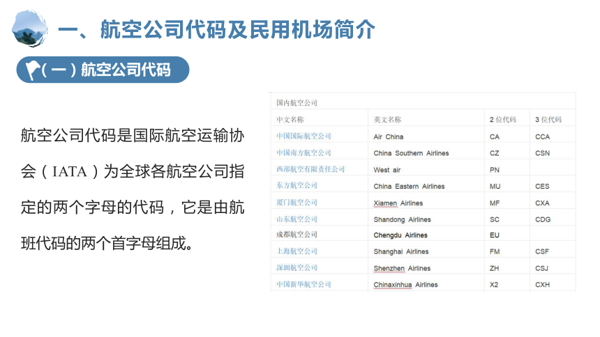This screenshot has height=337, width=600.
Task: Click the slide title '航空公司代码及民用机场简介'
Action: (238, 29)
